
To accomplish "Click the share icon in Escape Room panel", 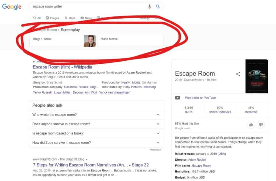I will point(238,74).
